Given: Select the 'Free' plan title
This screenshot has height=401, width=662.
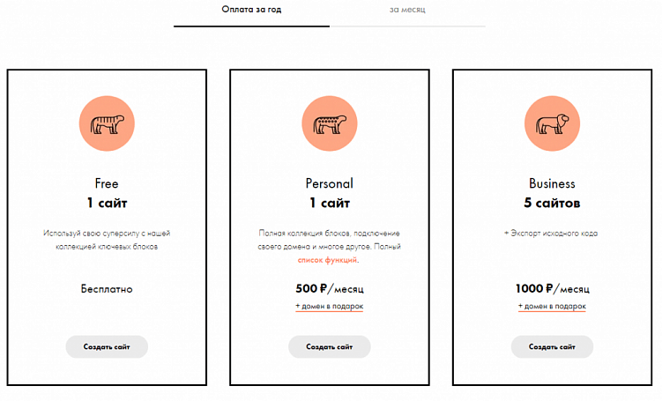Looking at the screenshot, I should [107, 184].
